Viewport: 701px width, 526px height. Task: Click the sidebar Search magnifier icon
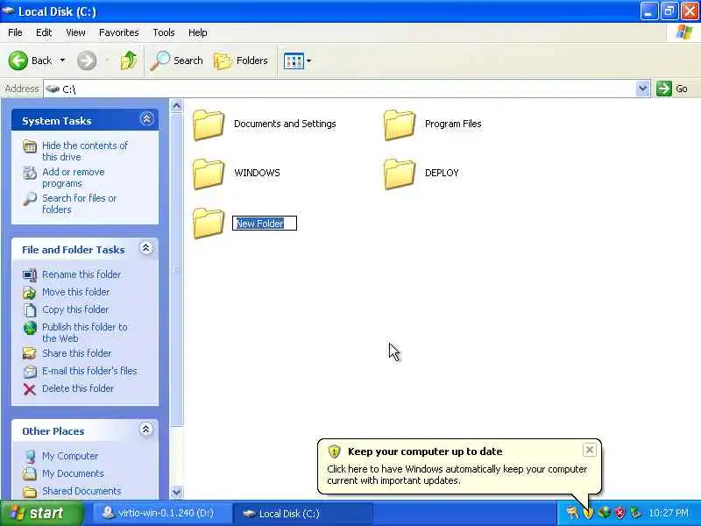30,199
